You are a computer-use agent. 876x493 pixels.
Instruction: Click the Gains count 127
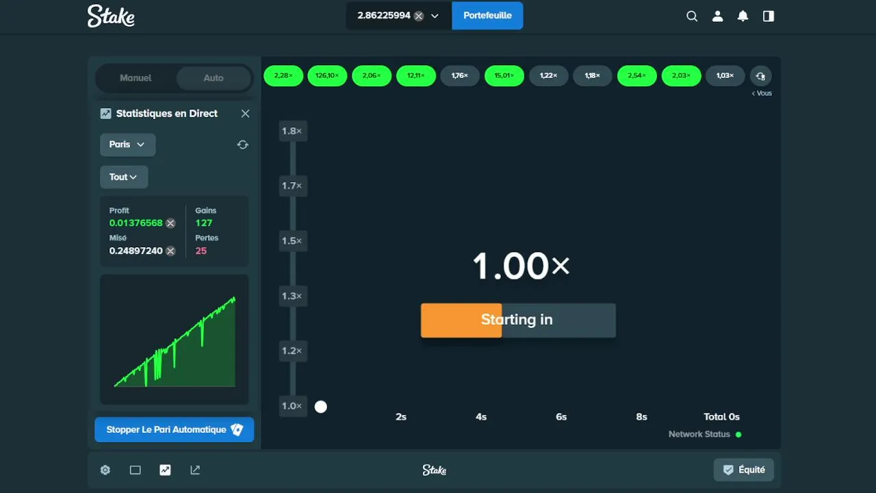click(204, 223)
